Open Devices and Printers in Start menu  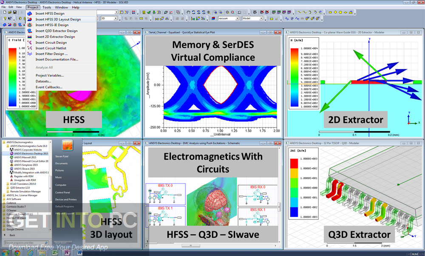point(66,200)
